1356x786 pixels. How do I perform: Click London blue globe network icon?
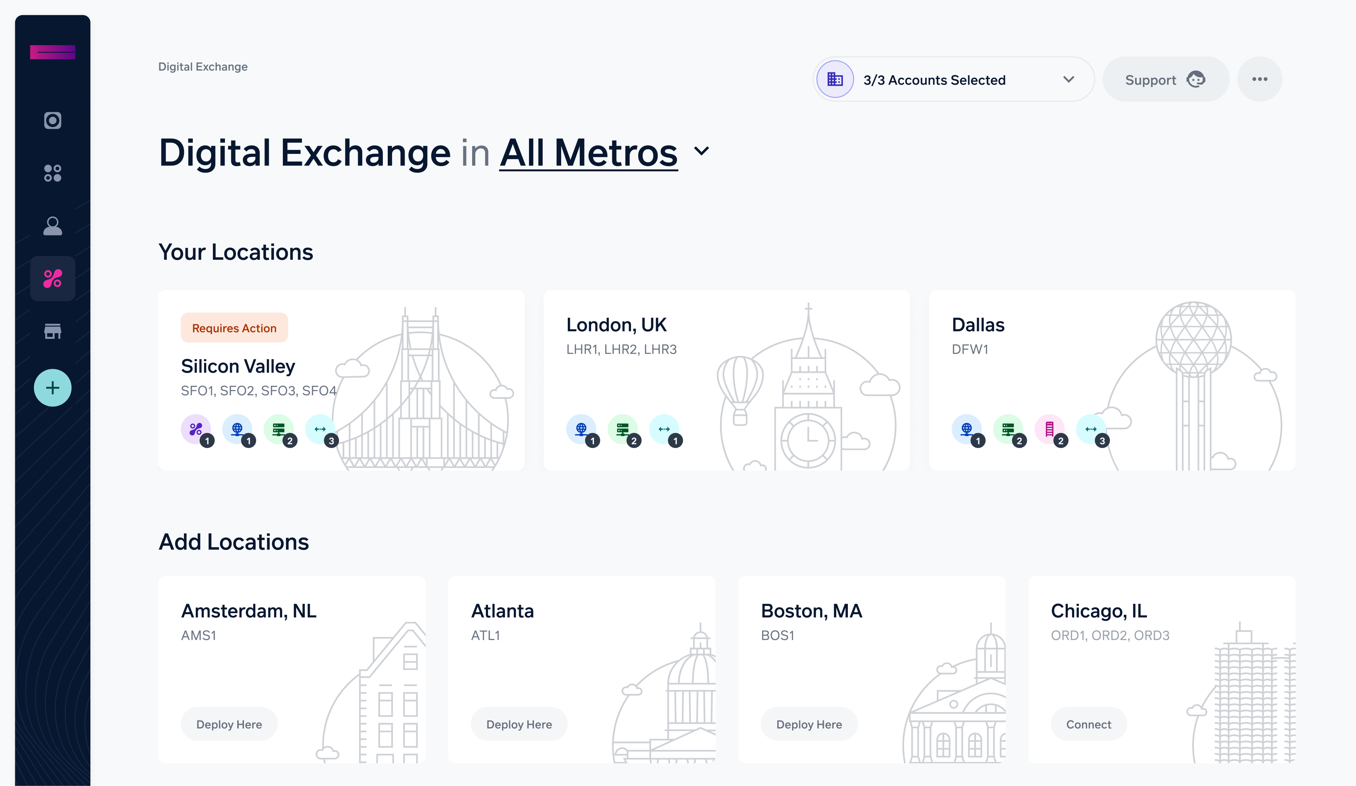(581, 429)
